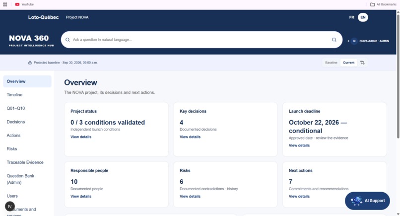The width and height of the screenshot is (400, 216).
Task: Click the NOVA Admin avatar circle
Action: point(354,41)
